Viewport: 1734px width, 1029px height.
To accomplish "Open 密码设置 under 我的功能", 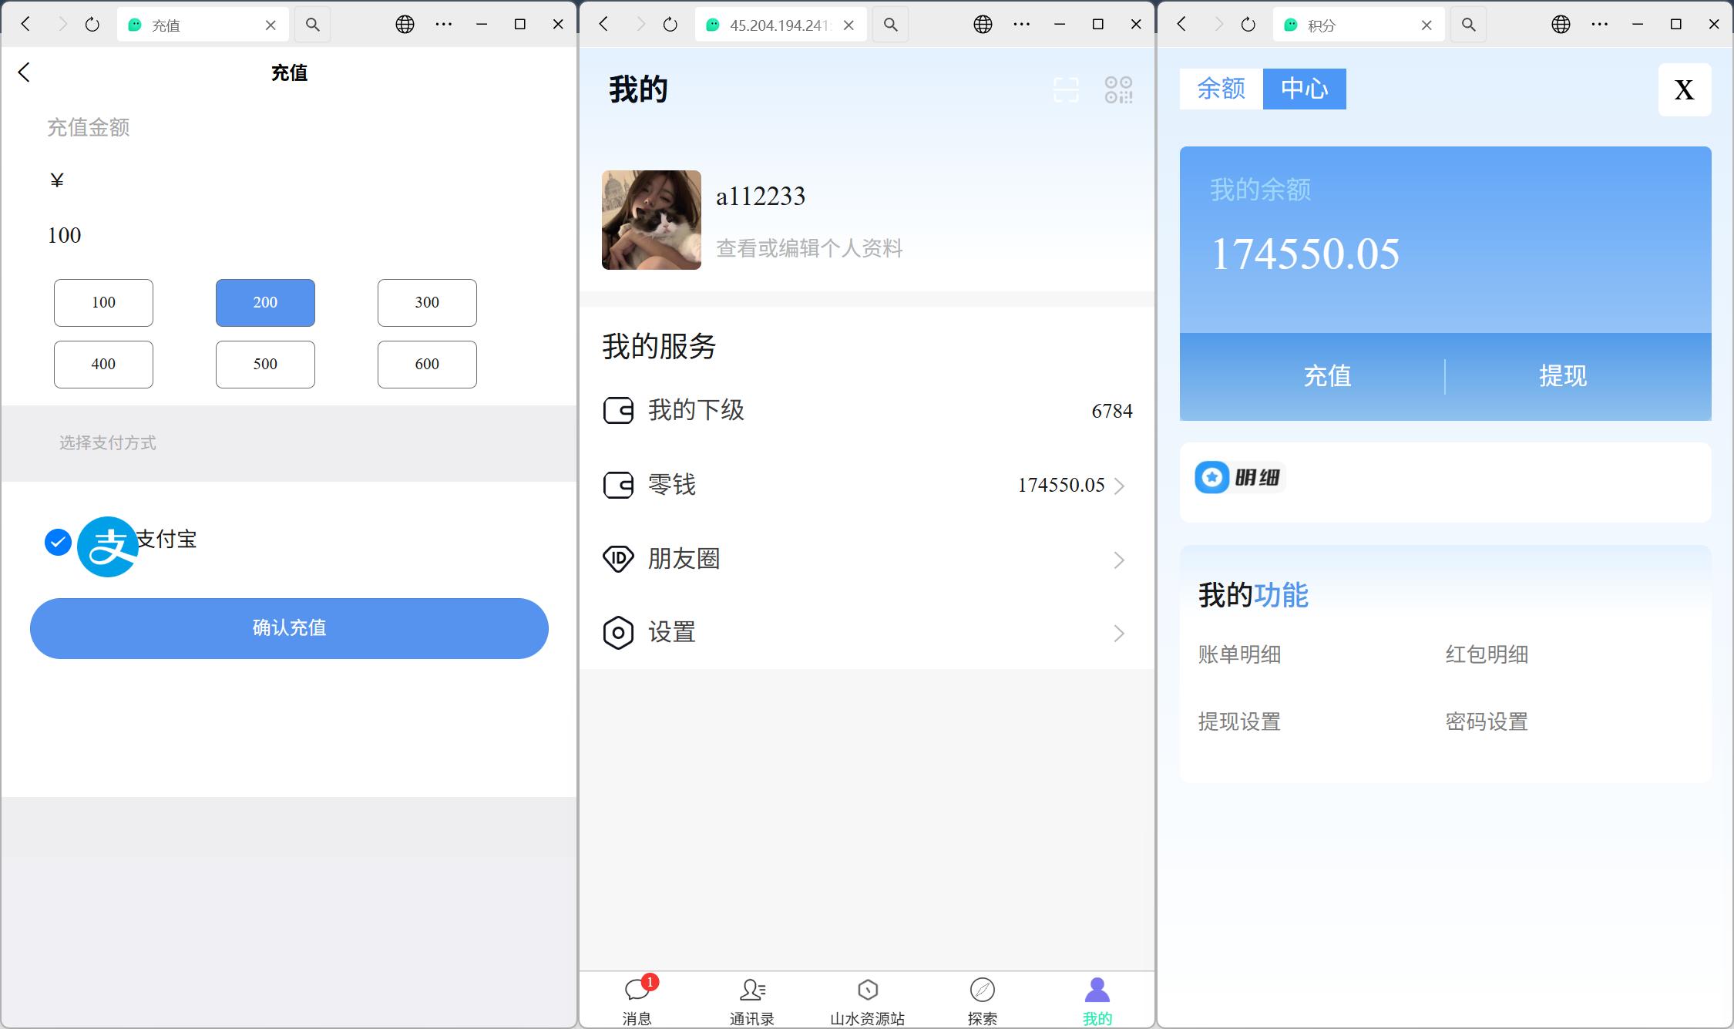I will point(1487,721).
